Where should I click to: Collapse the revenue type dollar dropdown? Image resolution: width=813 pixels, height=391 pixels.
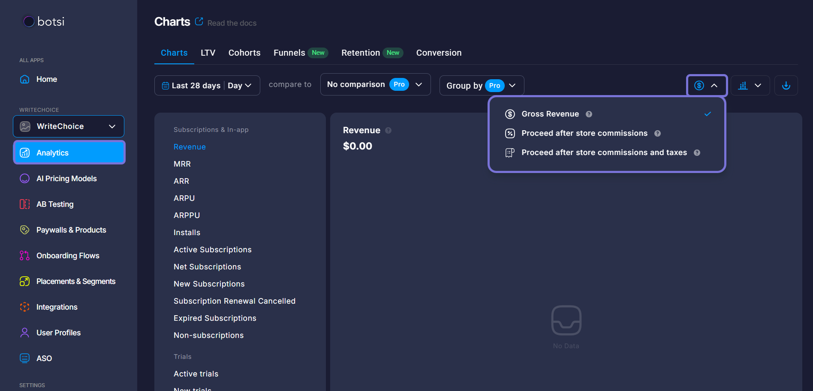[706, 86]
